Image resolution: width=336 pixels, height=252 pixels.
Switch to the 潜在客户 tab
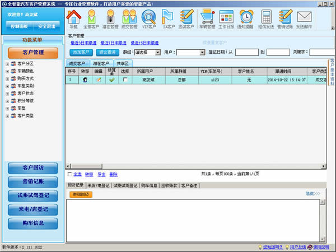pyautogui.click(x=101, y=63)
